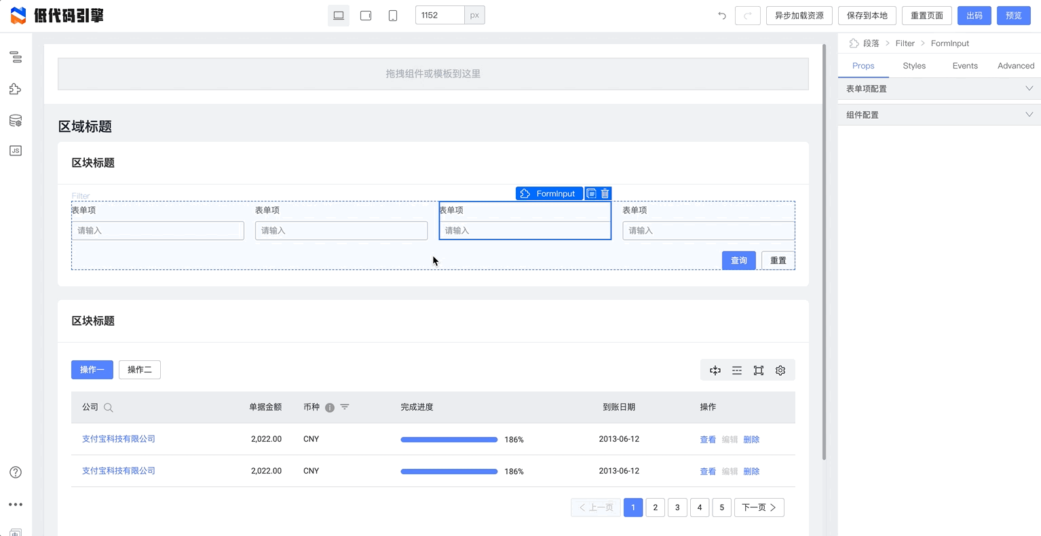Switch to tablet device preview
Image resolution: width=1041 pixels, height=536 pixels.
pos(366,16)
